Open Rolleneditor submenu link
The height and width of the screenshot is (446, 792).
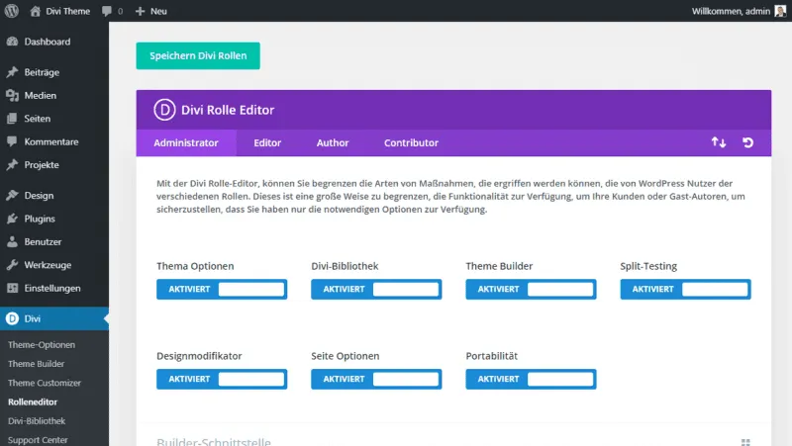[x=33, y=402]
